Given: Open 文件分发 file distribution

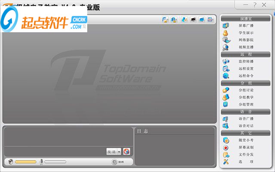Looking at the screenshot, I should [x=245, y=155].
